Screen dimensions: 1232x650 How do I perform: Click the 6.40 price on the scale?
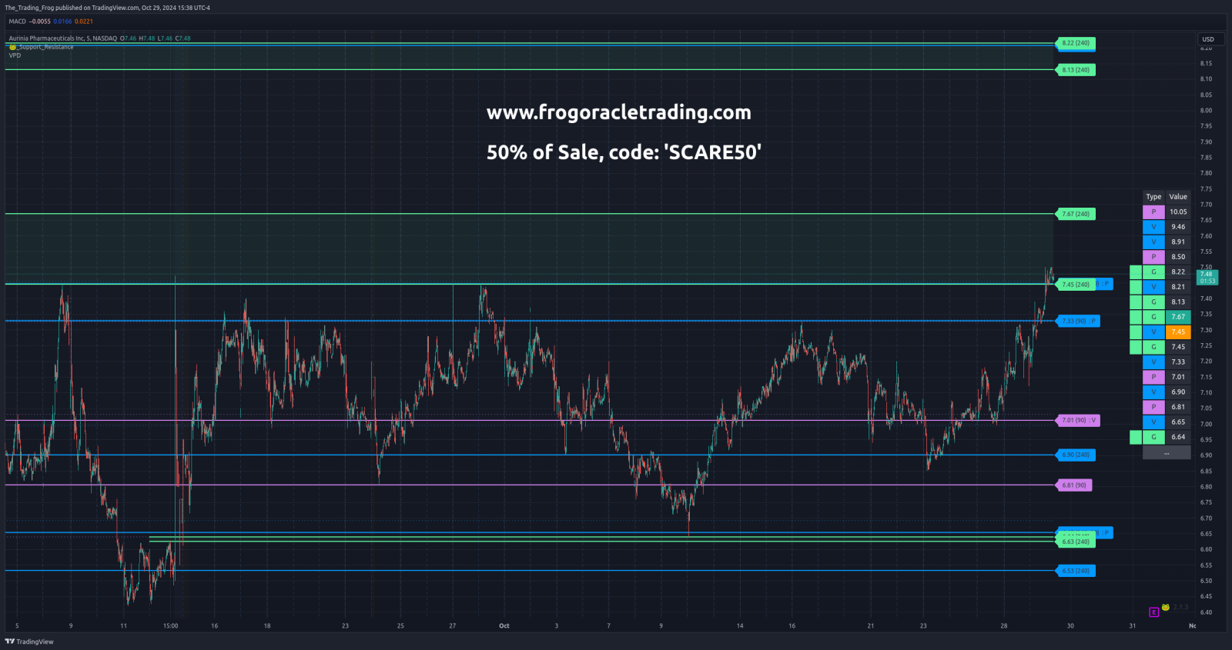click(1206, 613)
